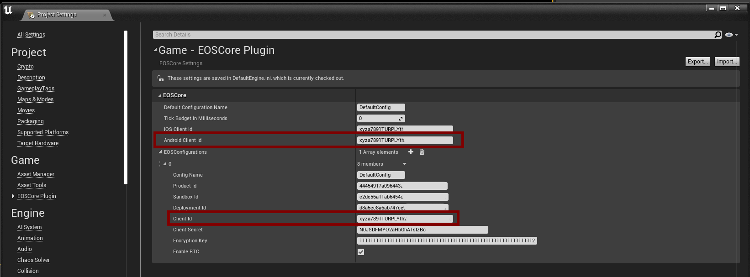Collapse the EOSConfigurations array
The image size is (750, 277).
click(x=160, y=152)
